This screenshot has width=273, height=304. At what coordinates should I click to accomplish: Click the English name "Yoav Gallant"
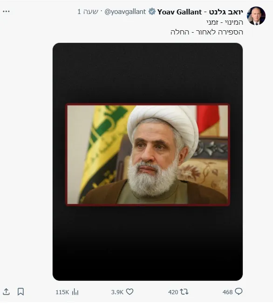click(x=179, y=12)
